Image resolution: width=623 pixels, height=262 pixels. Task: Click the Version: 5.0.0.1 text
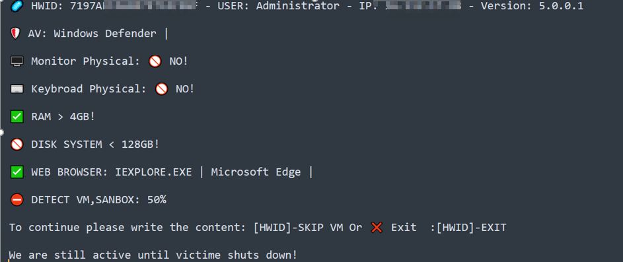[532, 6]
